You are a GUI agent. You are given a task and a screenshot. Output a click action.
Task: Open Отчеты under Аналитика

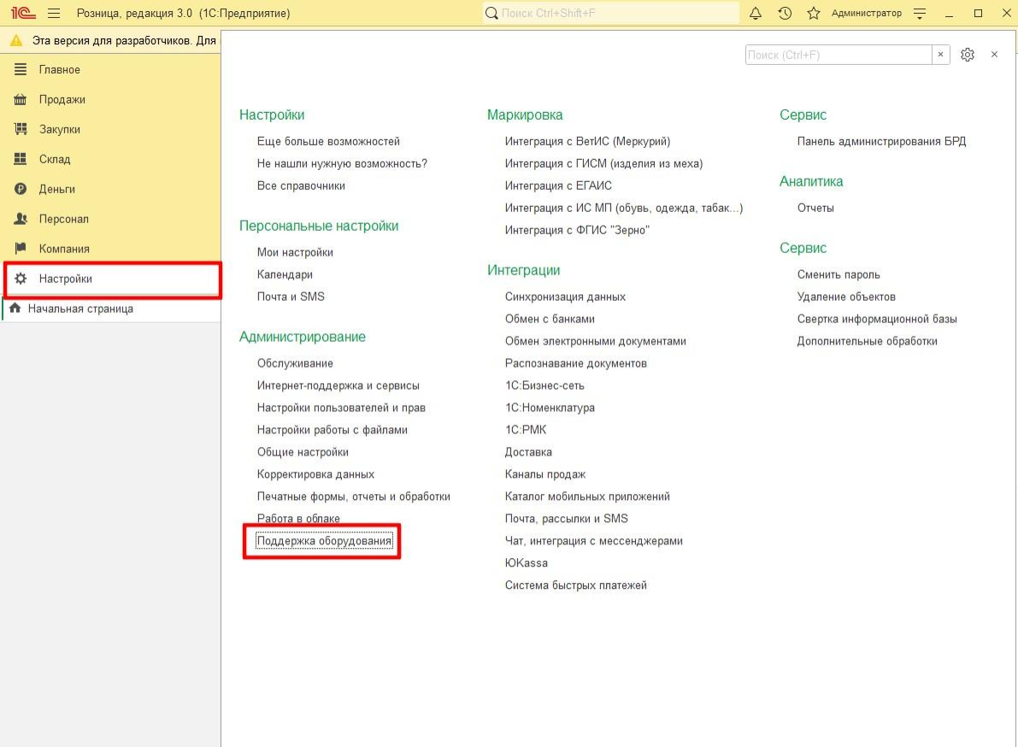(x=815, y=209)
